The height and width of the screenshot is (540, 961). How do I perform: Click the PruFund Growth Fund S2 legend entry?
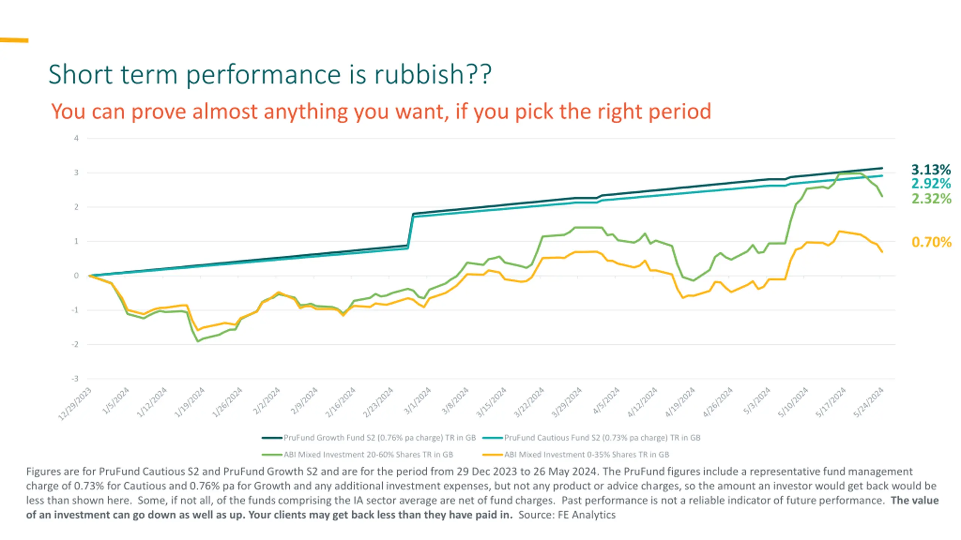[x=379, y=438]
